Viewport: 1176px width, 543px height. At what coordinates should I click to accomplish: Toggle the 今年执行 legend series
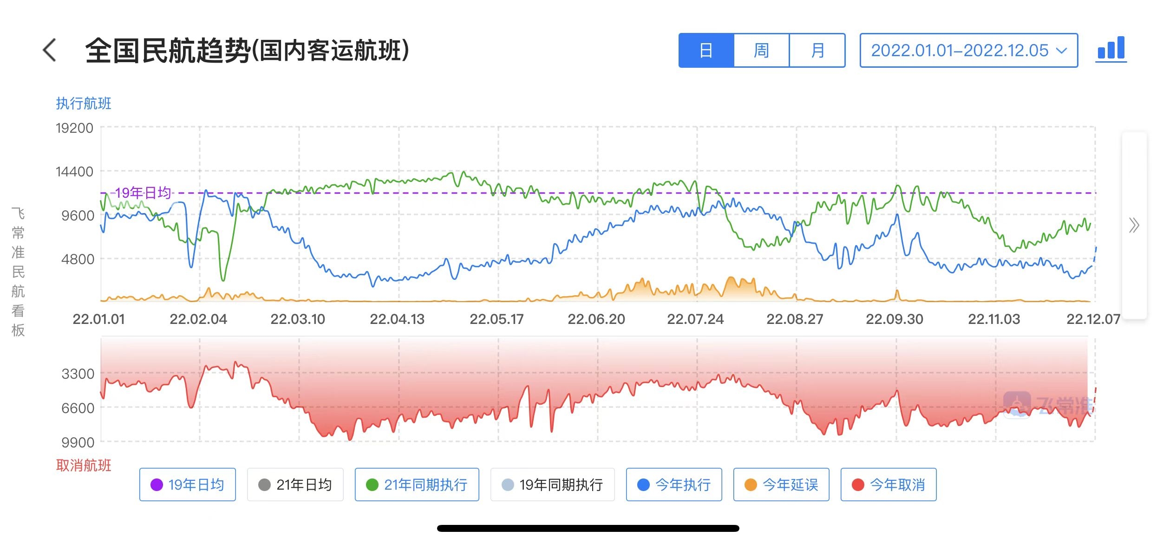coord(674,485)
